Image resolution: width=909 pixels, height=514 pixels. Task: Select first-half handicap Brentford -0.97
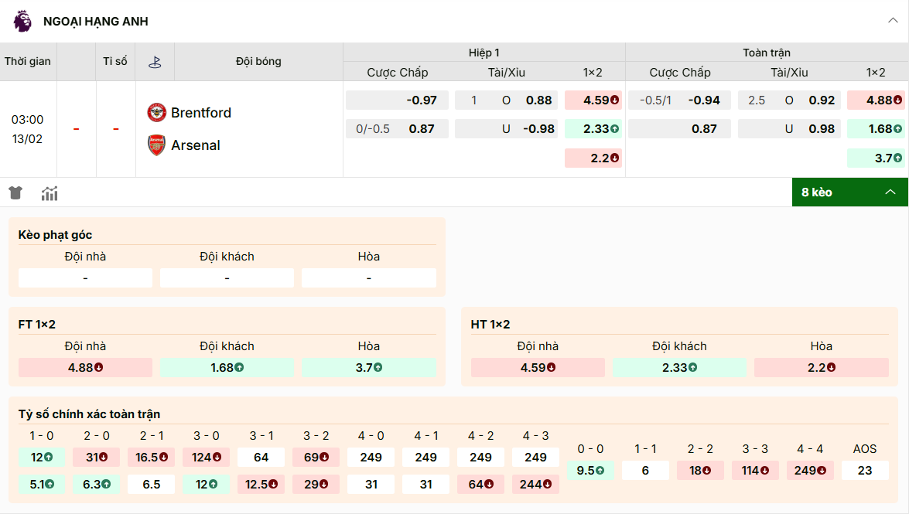397,100
